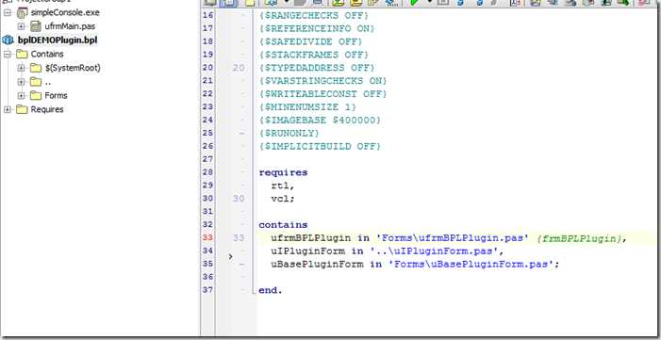661x340 pixels.
Task: Select ufrmMain.pas in project tree
Action: tap(70, 26)
